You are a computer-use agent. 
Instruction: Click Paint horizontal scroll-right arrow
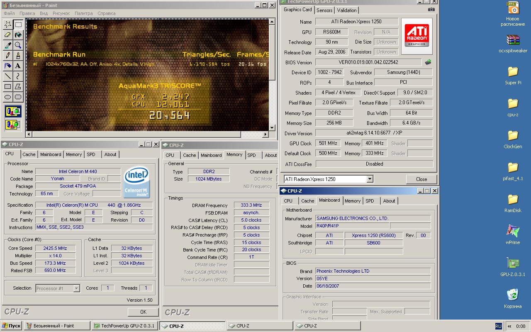point(265,134)
